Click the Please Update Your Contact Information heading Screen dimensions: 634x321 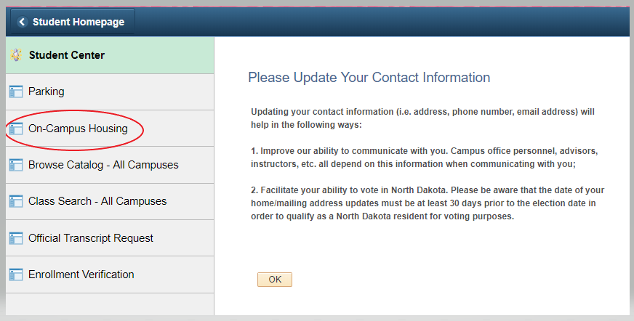[x=369, y=78]
